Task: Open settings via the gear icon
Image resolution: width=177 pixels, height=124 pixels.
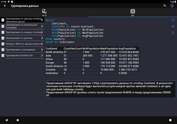Action: point(172,6)
